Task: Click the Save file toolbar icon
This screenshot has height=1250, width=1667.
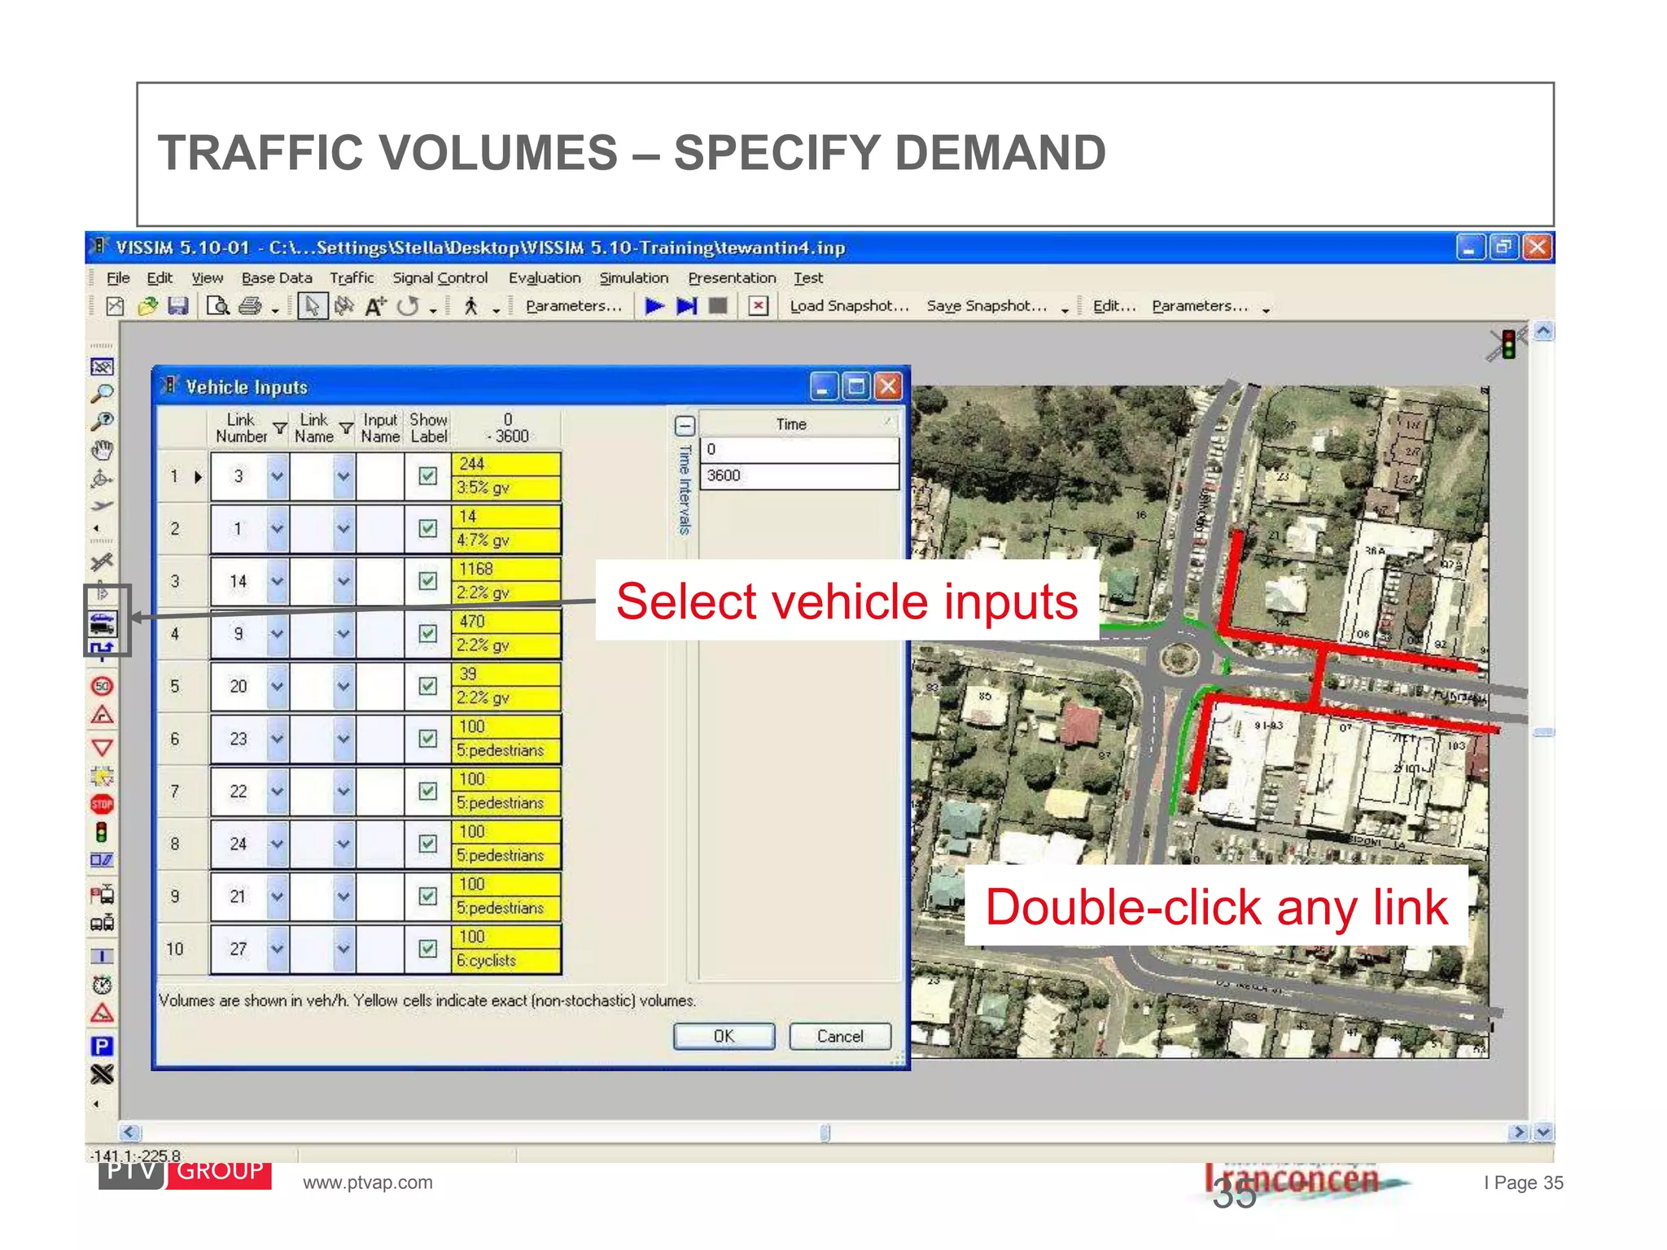Action: pos(178,306)
